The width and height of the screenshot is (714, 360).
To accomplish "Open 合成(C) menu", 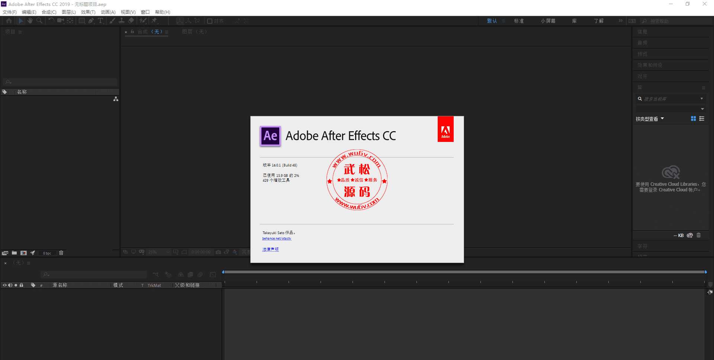I will click(49, 12).
